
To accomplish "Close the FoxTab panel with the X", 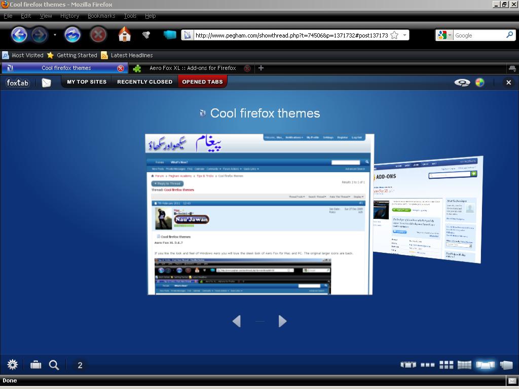I will click(509, 83).
